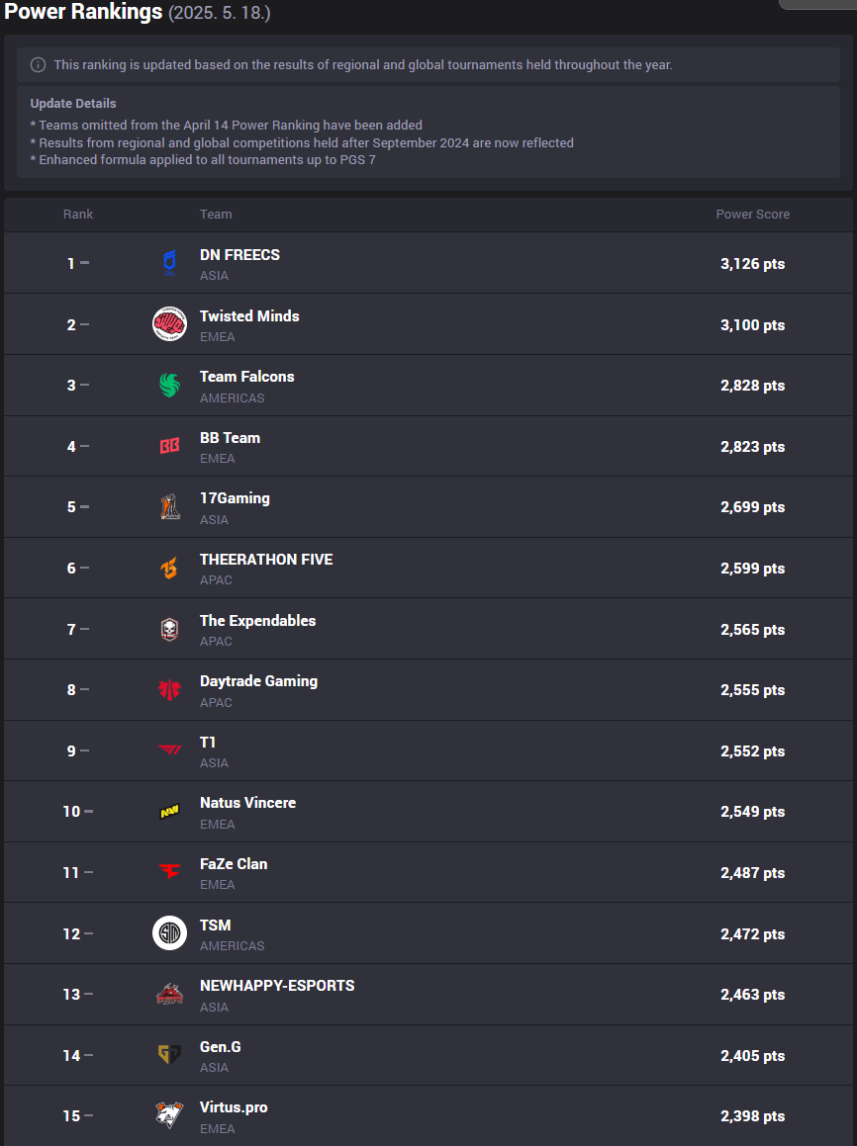Open the Gen.G team name link
Viewport: 857px width, 1146px height.
coord(221,1046)
